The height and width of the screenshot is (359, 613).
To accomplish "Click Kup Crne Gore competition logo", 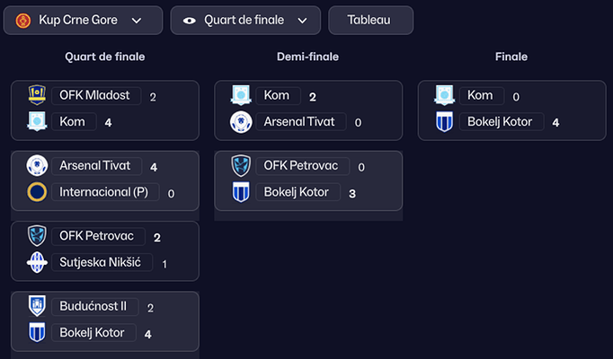I will tap(23, 20).
